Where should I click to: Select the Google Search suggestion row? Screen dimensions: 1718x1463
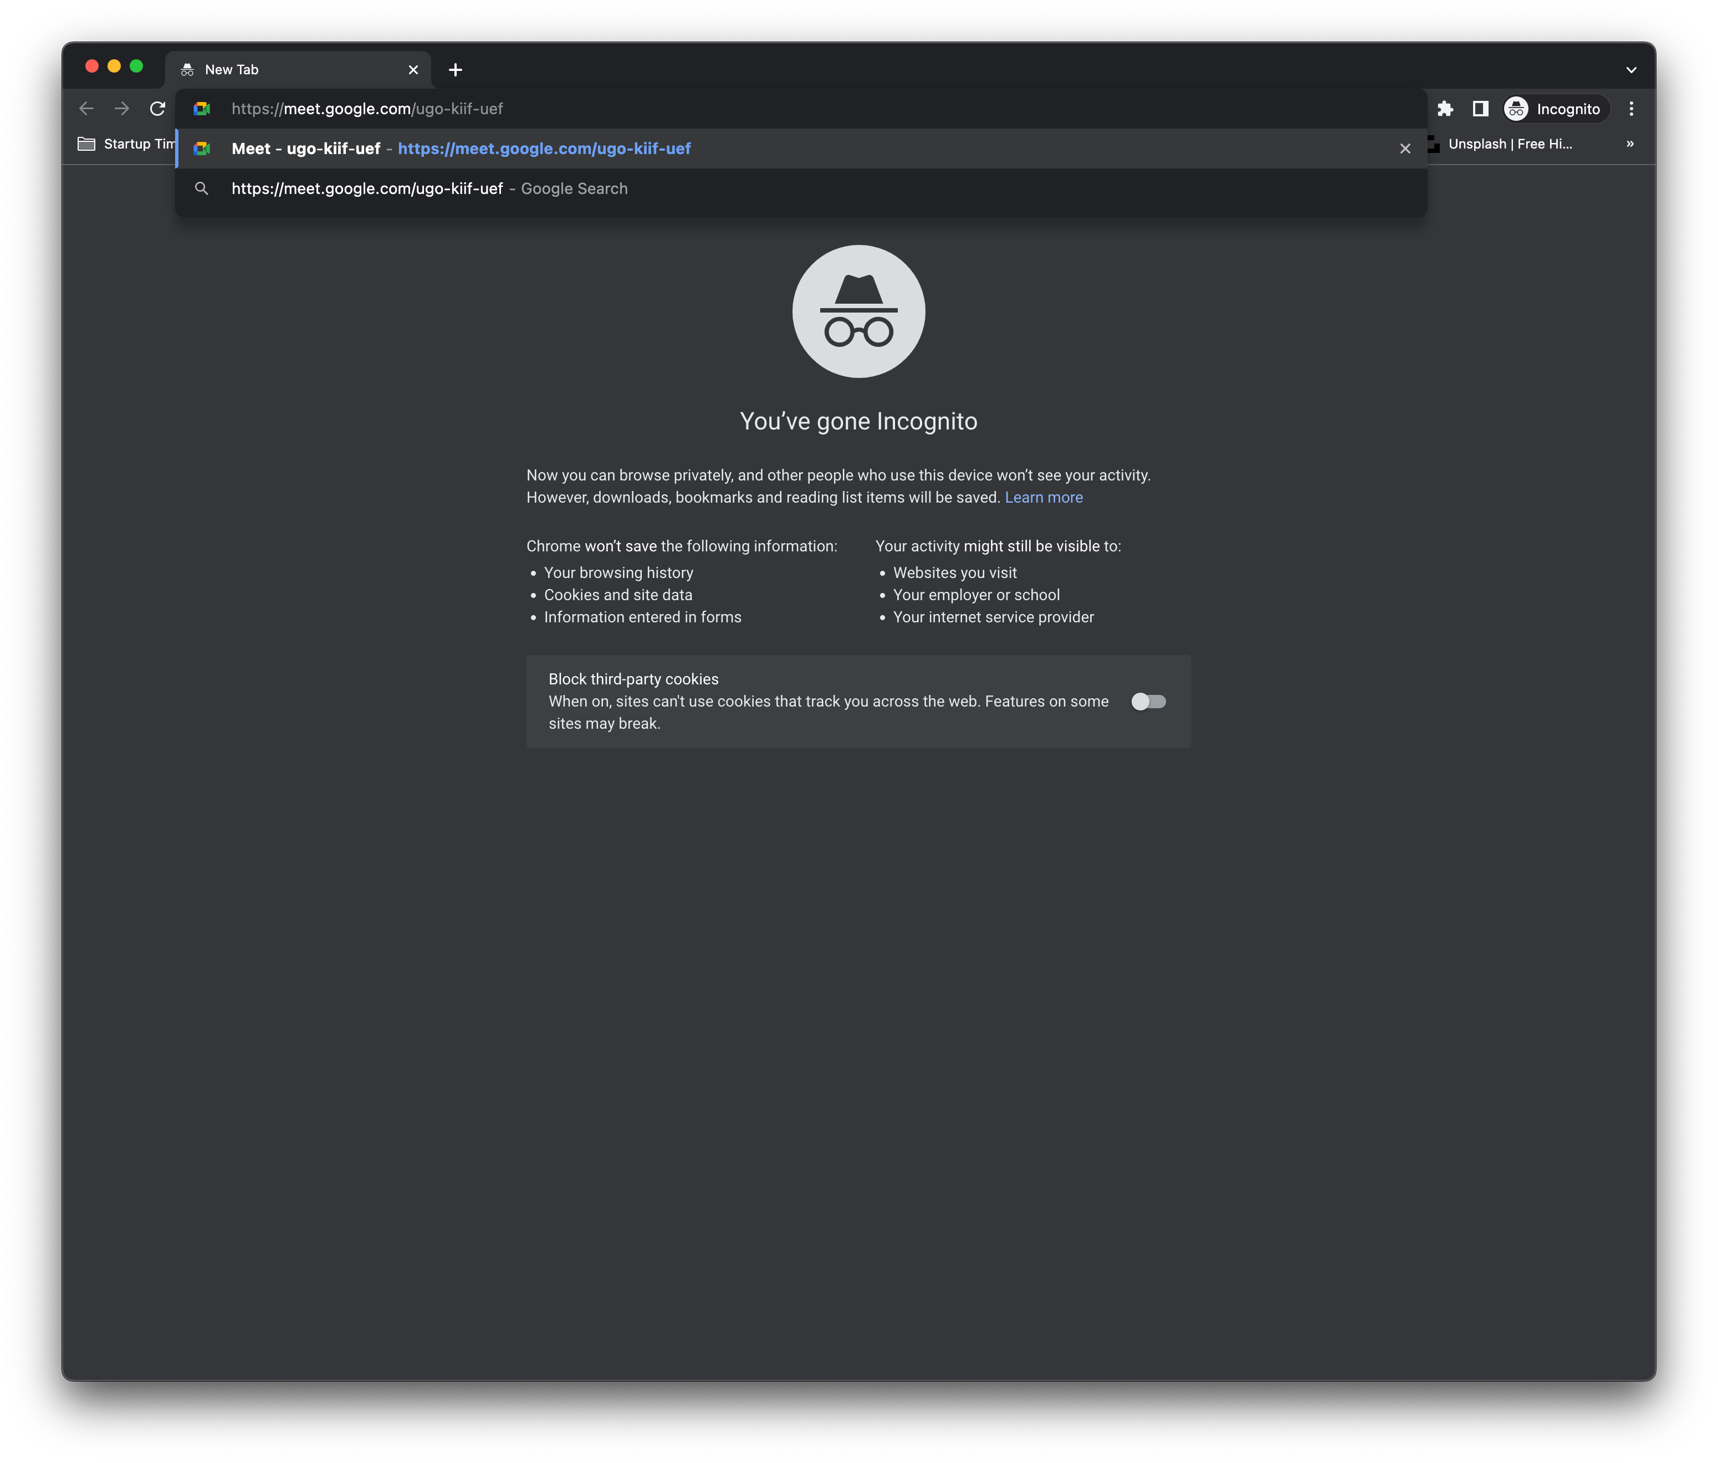801,188
